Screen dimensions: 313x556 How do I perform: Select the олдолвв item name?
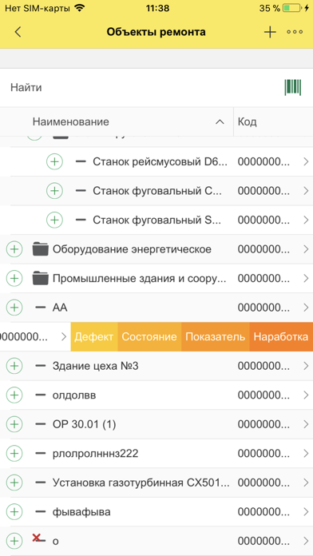74,395
